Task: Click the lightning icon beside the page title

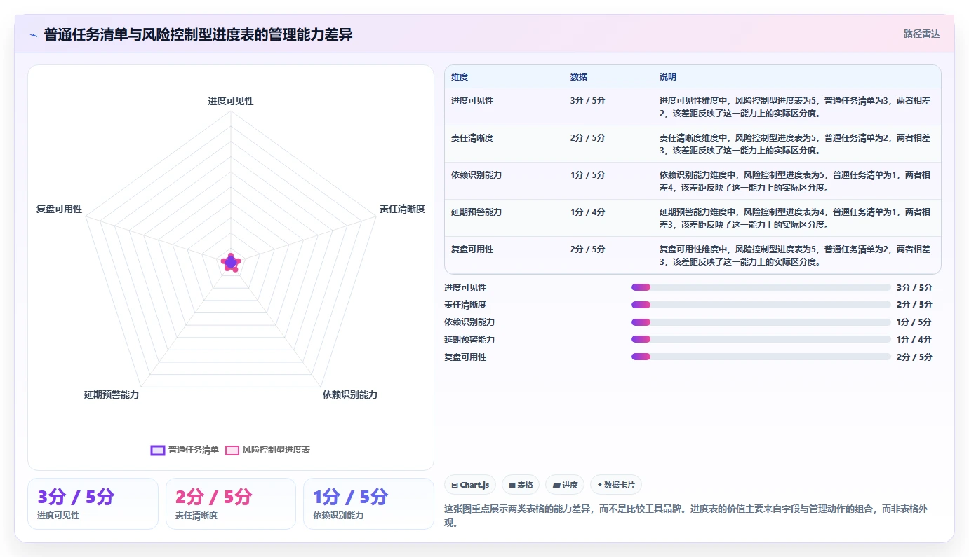Action: tap(33, 35)
